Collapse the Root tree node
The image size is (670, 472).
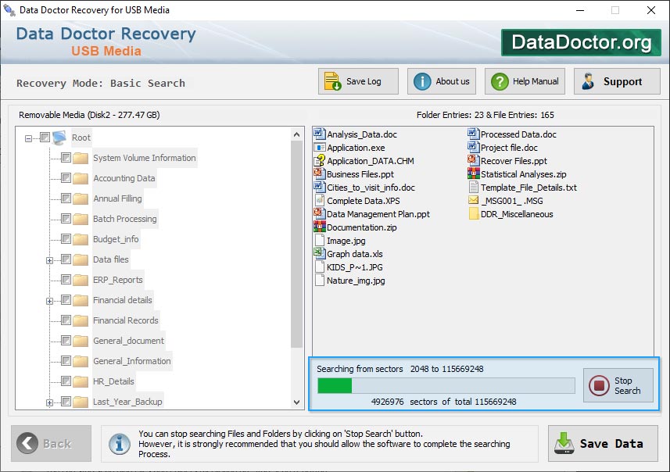[x=28, y=138]
